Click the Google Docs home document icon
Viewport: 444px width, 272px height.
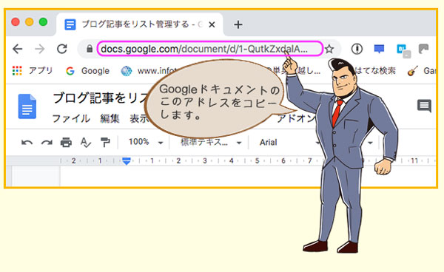pyautogui.click(x=27, y=106)
